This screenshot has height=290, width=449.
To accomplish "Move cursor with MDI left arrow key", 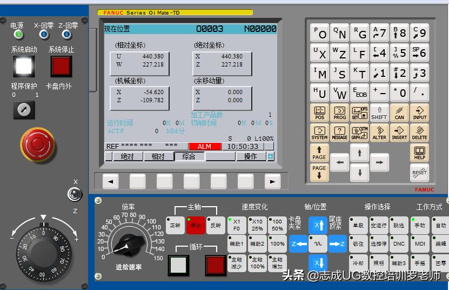I will point(340,162).
